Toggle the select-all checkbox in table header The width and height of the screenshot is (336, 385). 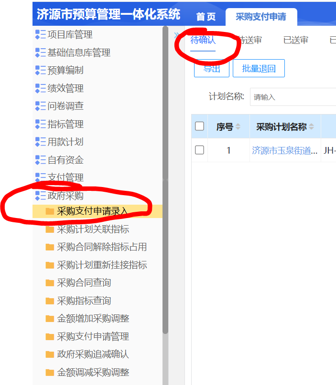click(x=199, y=126)
